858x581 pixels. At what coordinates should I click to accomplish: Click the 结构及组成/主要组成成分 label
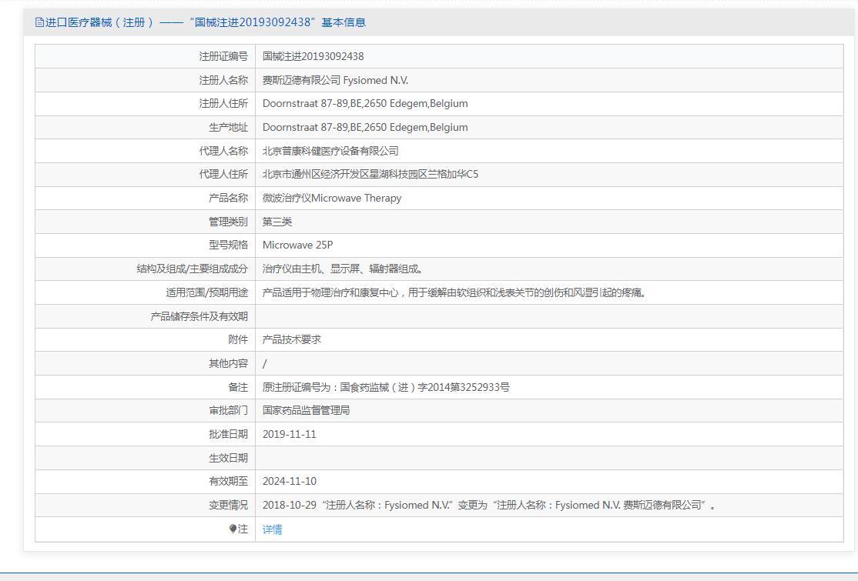point(192,269)
